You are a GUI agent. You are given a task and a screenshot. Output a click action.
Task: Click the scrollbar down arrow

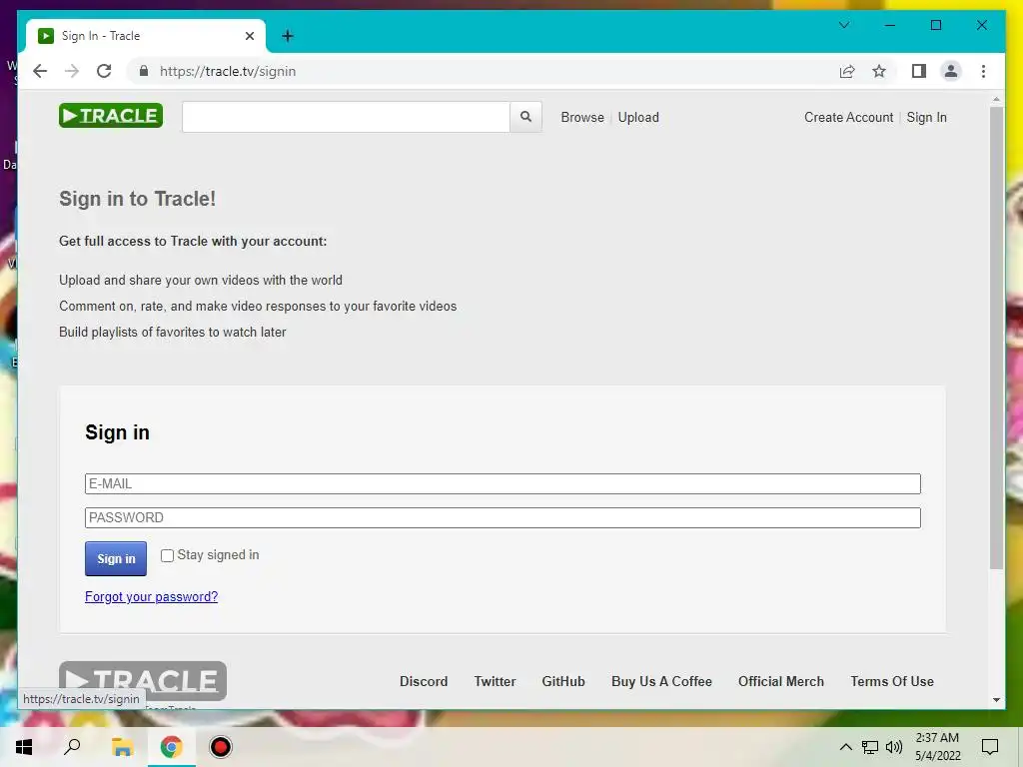996,700
